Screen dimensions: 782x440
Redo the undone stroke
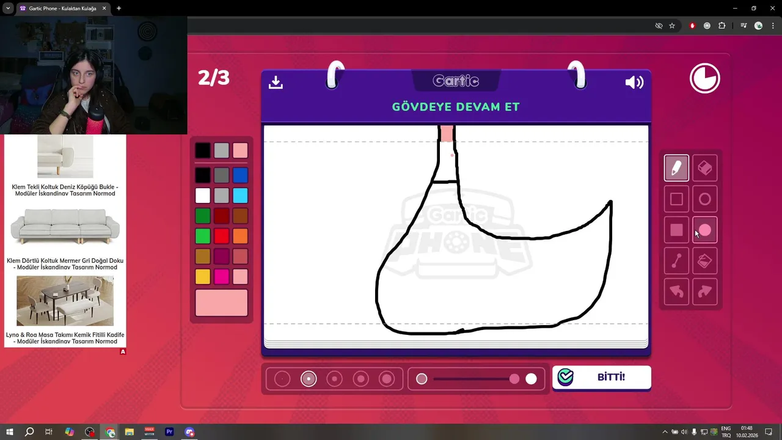tap(705, 291)
